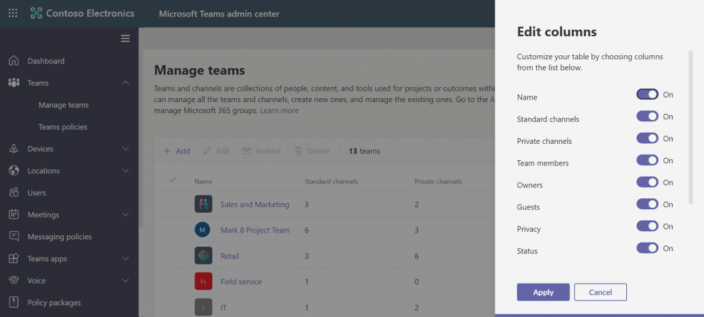This screenshot has width=704, height=317.
Task: Click the Archive box icon
Action: (246, 151)
